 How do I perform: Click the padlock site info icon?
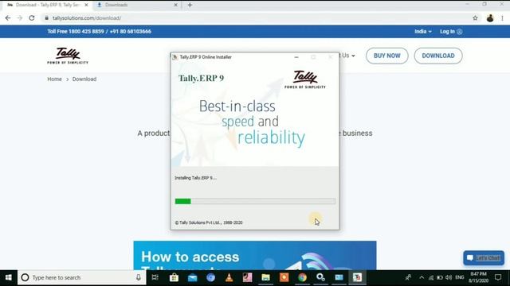point(46,18)
